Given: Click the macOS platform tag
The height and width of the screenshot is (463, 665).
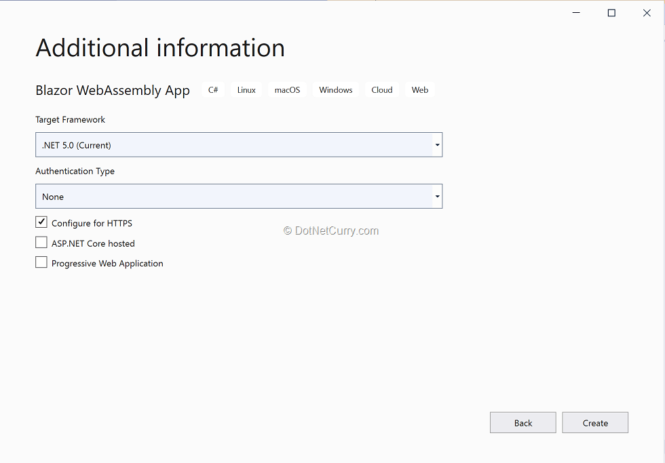Looking at the screenshot, I should [x=287, y=90].
